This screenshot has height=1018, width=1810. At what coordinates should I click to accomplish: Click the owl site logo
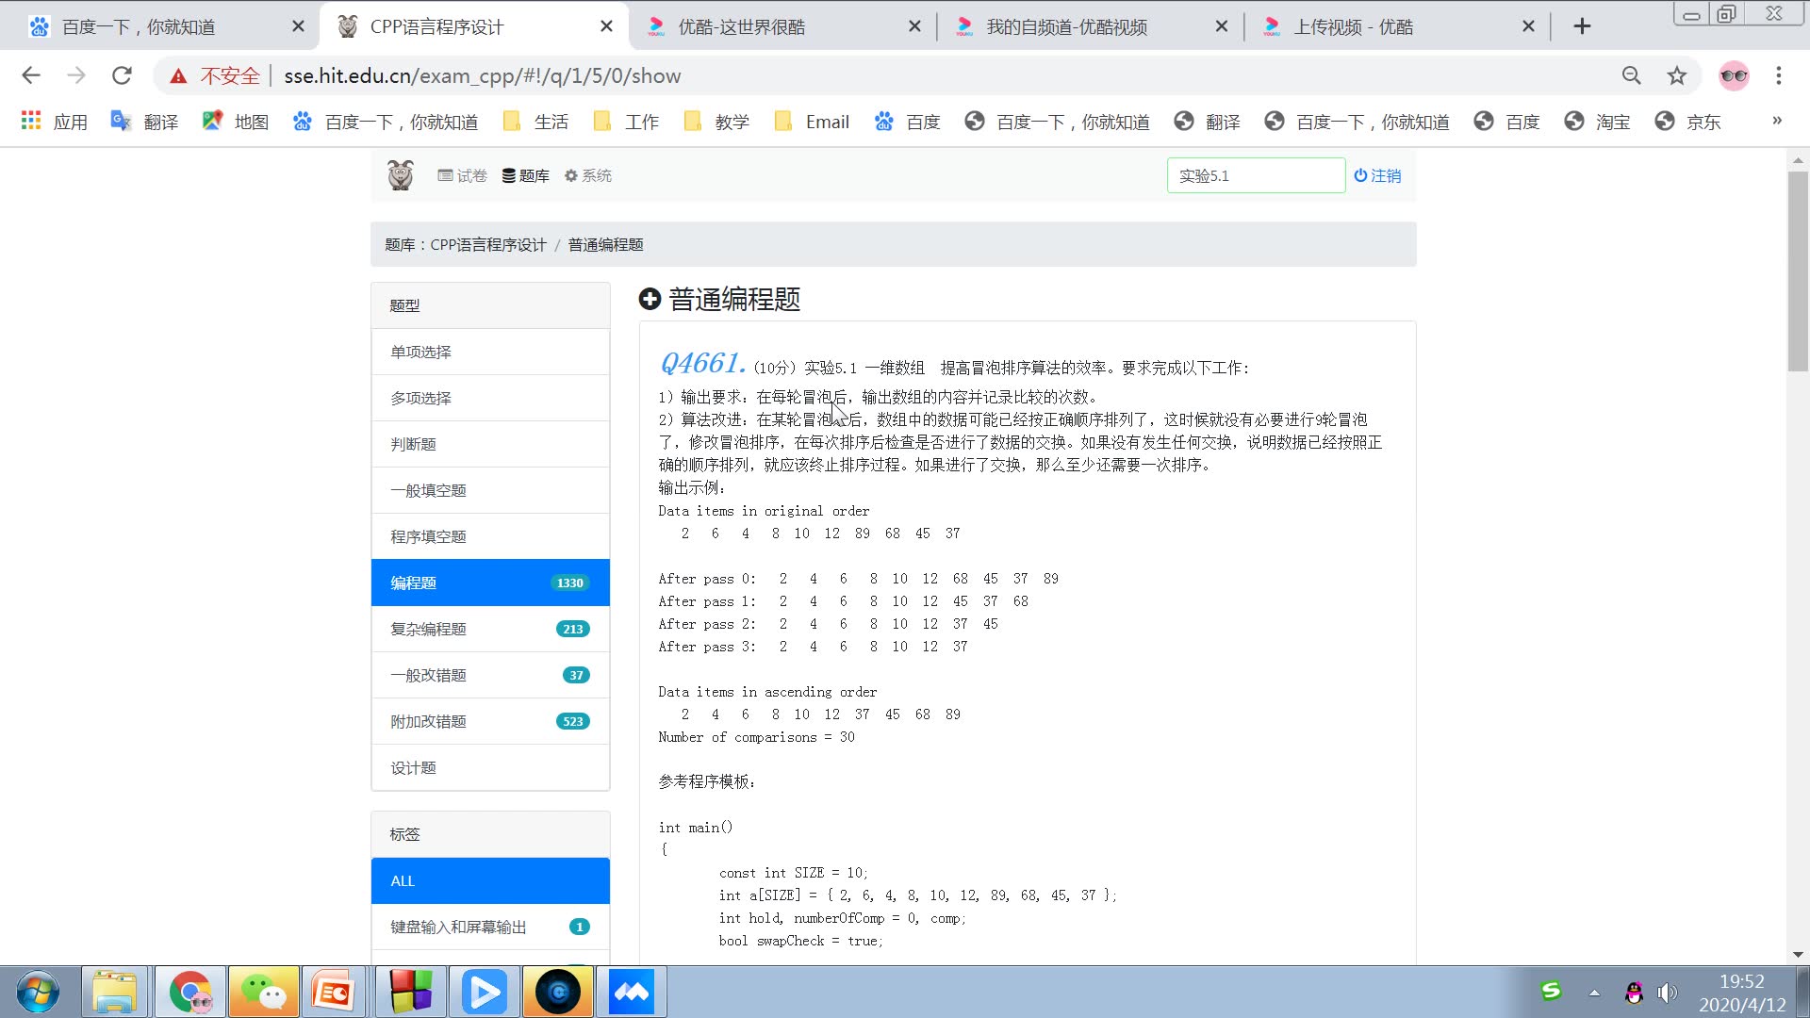[x=399, y=174]
